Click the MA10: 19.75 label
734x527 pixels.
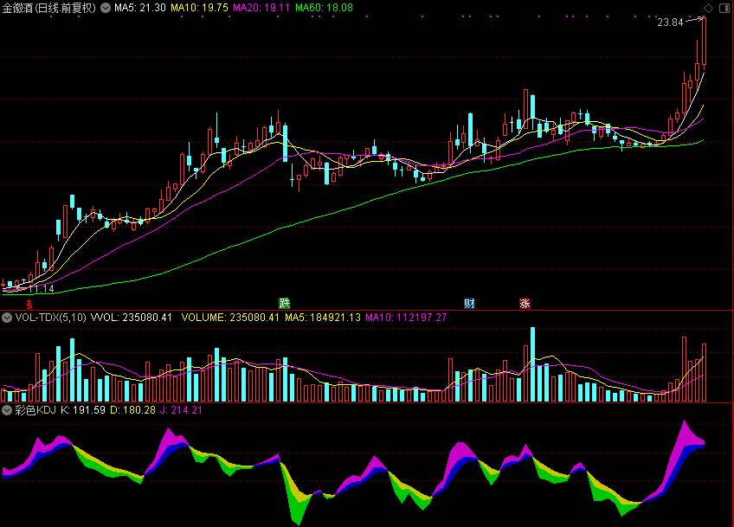(199, 8)
